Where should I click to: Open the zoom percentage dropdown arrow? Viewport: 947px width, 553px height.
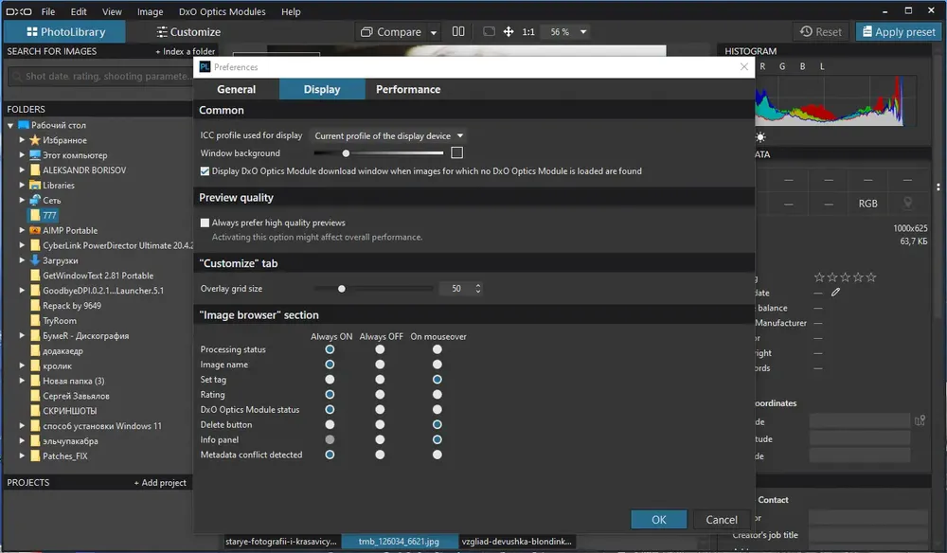tap(583, 32)
